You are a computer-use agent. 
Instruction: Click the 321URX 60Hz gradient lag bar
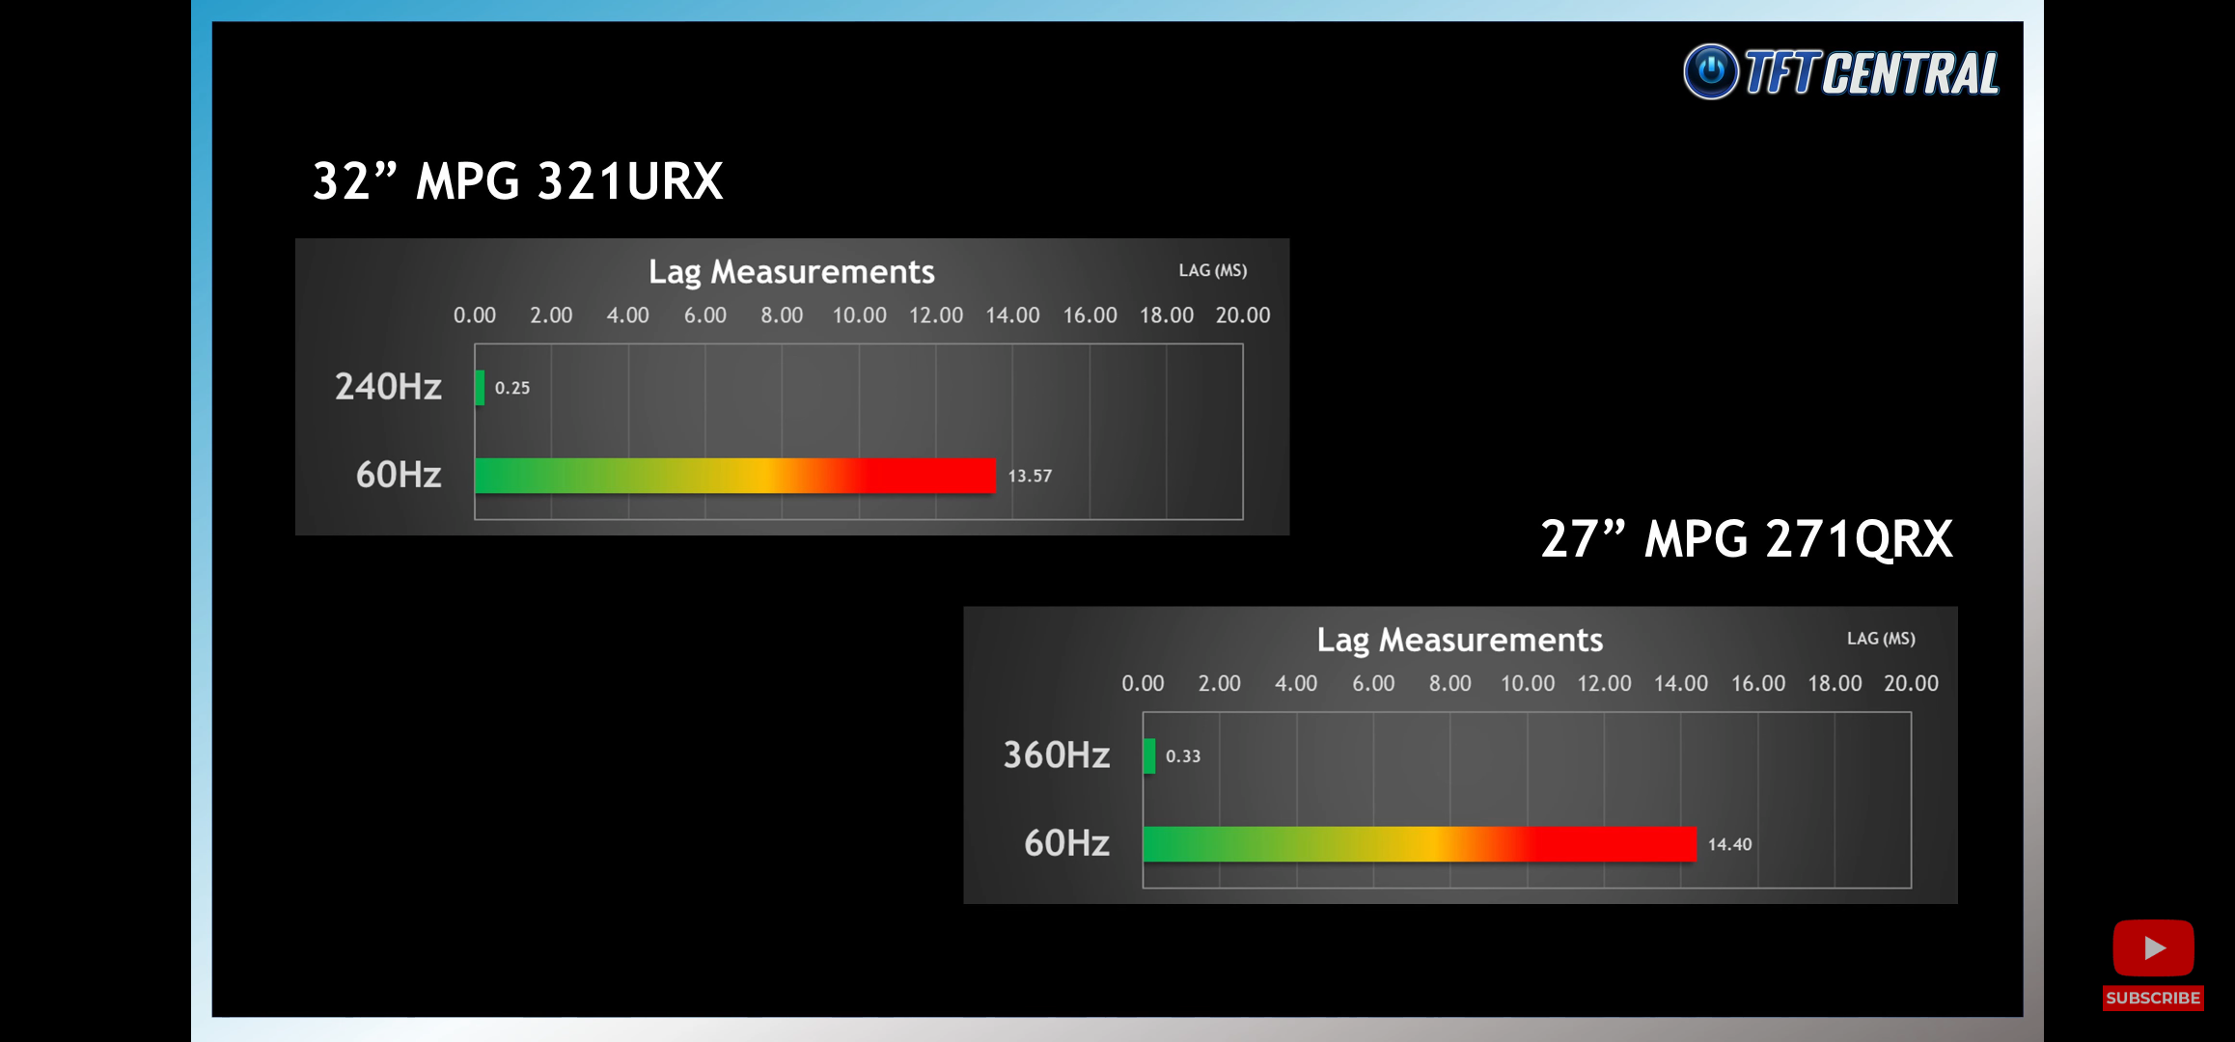pyautogui.click(x=735, y=476)
